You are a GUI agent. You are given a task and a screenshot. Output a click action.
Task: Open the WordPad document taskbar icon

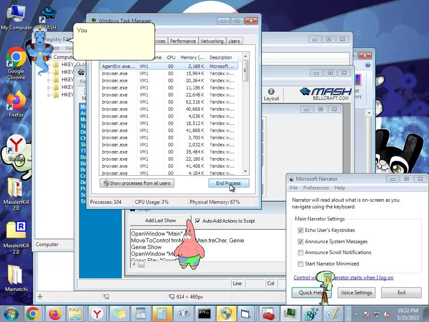140,314
